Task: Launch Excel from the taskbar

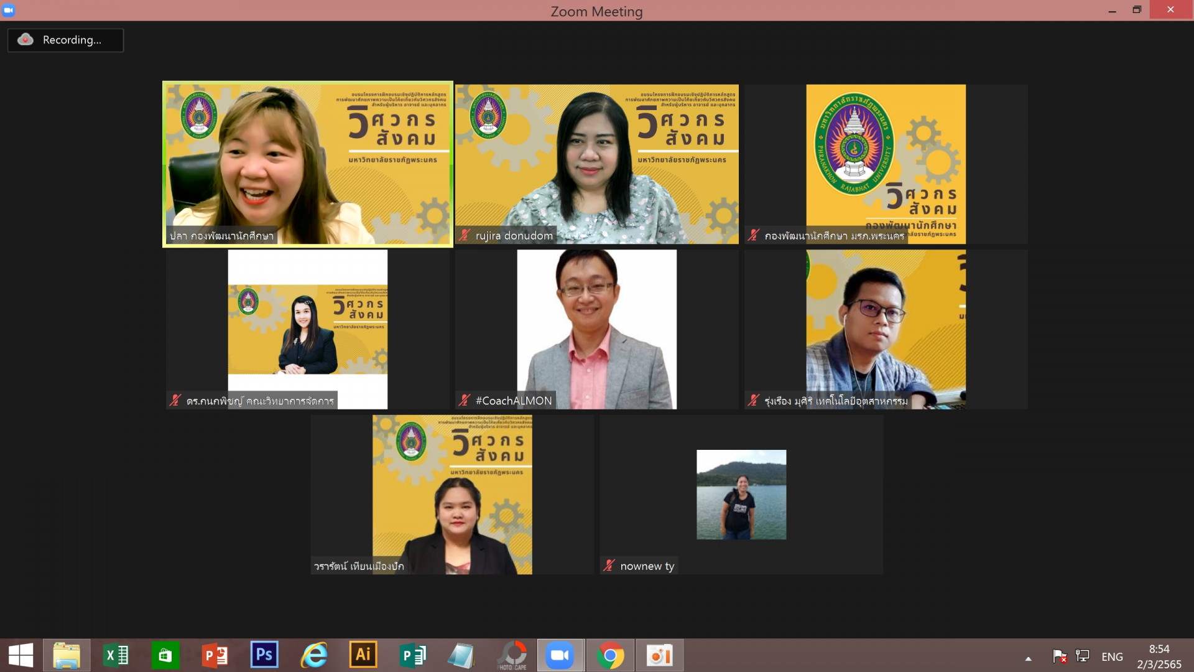Action: [x=116, y=655]
